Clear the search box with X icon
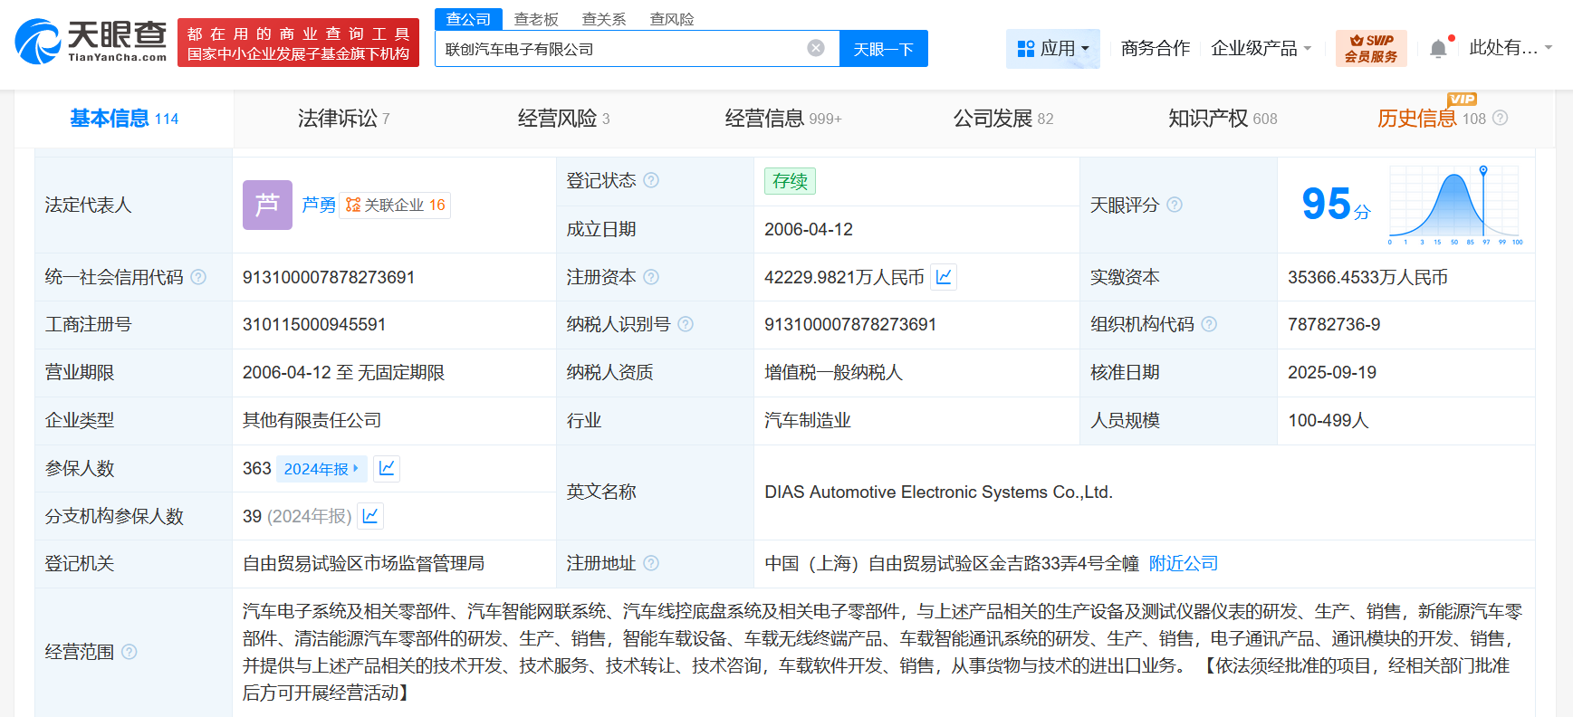The width and height of the screenshot is (1573, 717). (x=816, y=48)
